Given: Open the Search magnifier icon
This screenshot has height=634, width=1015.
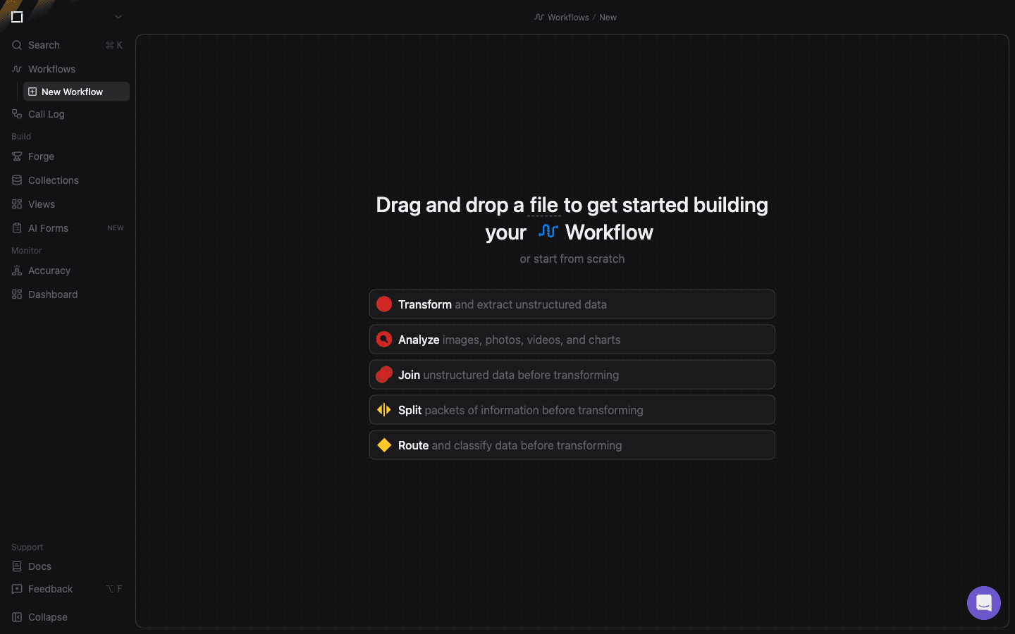Looking at the screenshot, I should 16,45.
